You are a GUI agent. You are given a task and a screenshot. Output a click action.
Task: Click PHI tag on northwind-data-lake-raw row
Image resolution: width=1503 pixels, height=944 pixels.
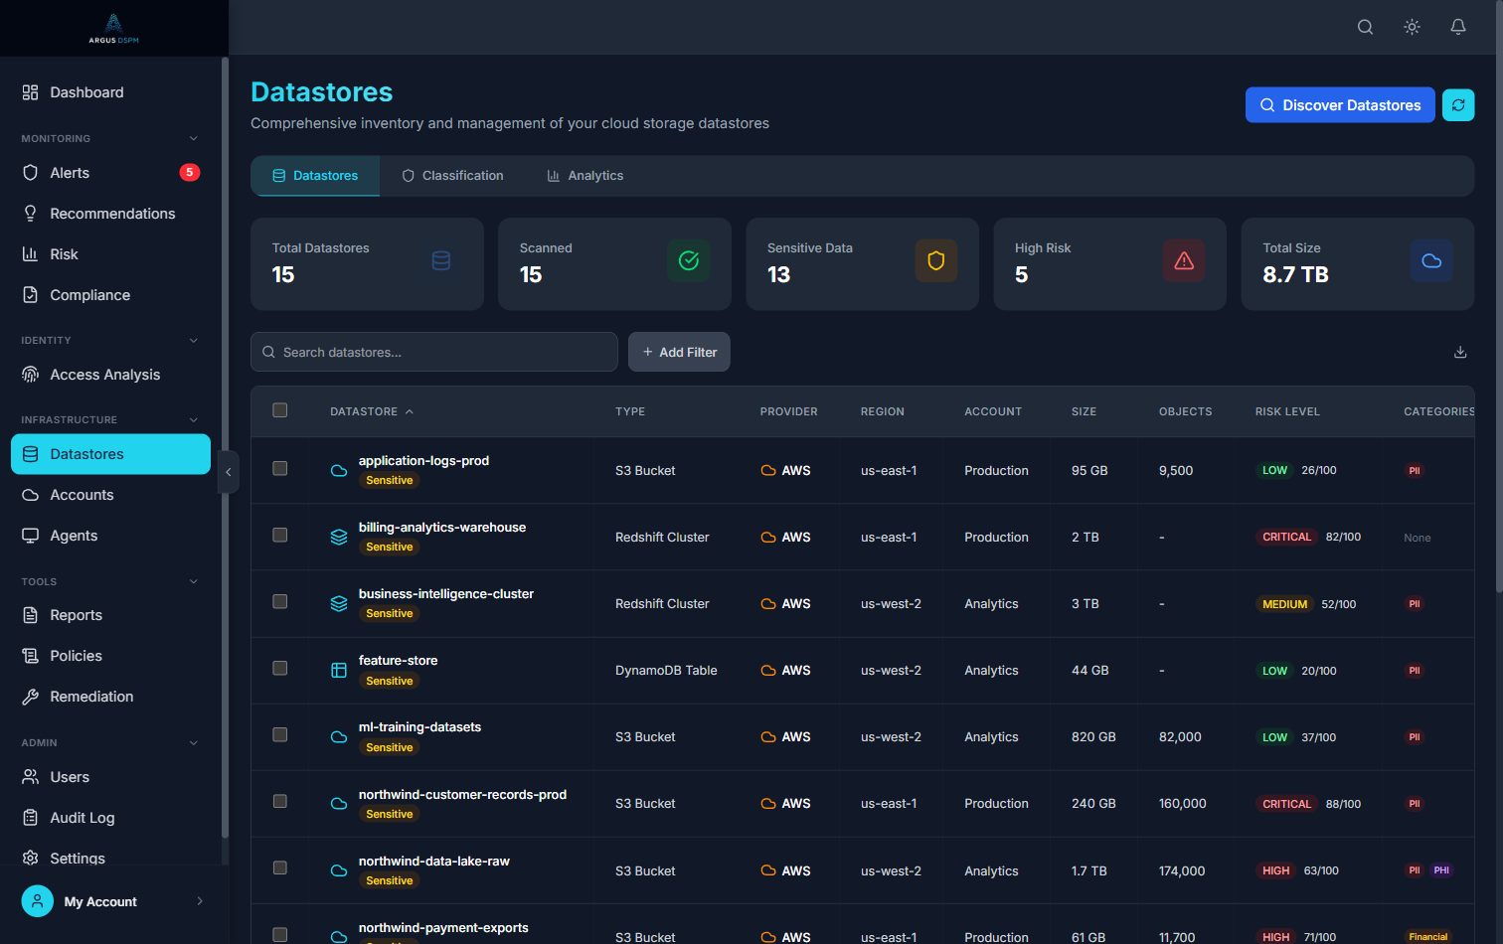point(1441,870)
